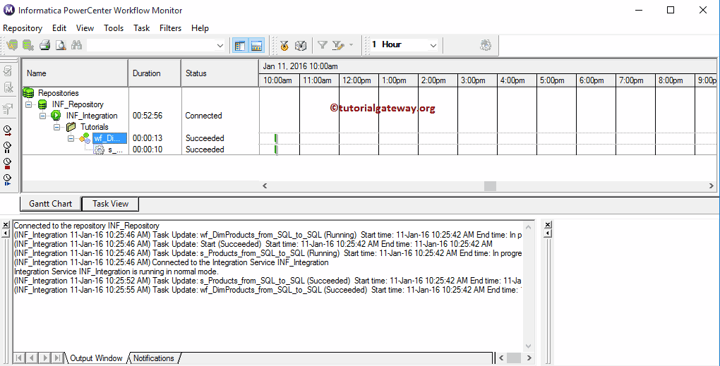Switch to the Gantt Chart tab

(51, 204)
